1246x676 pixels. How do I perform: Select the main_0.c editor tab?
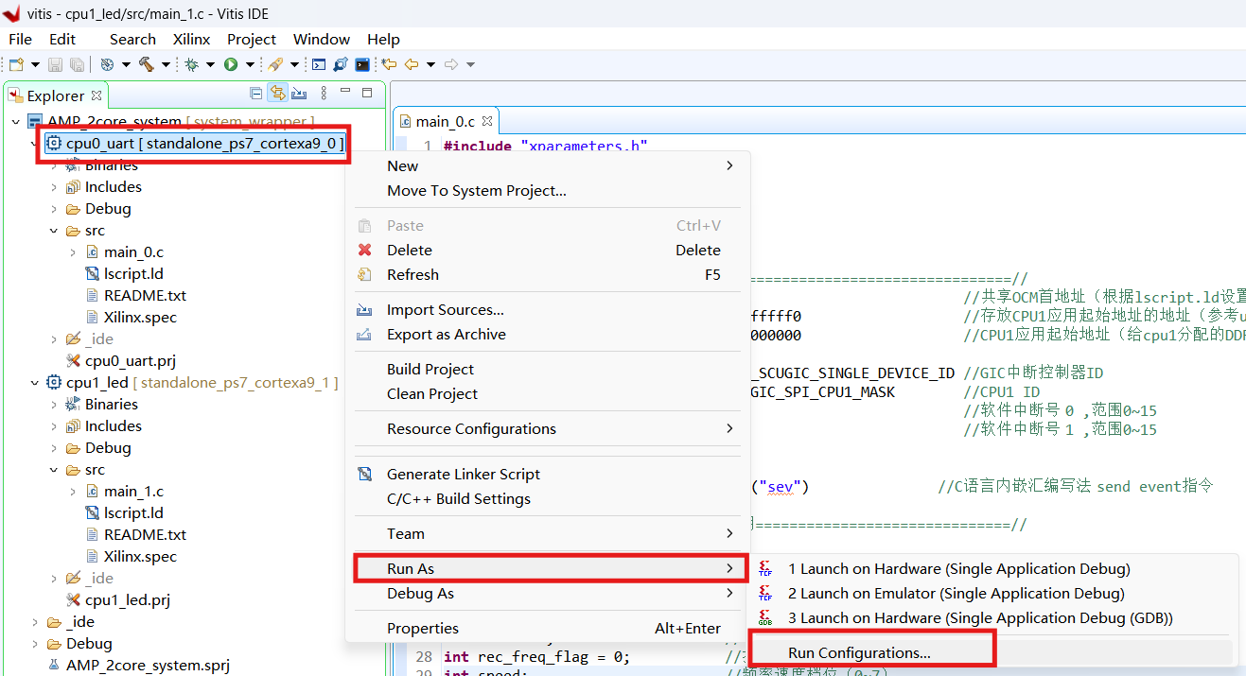[446, 121]
